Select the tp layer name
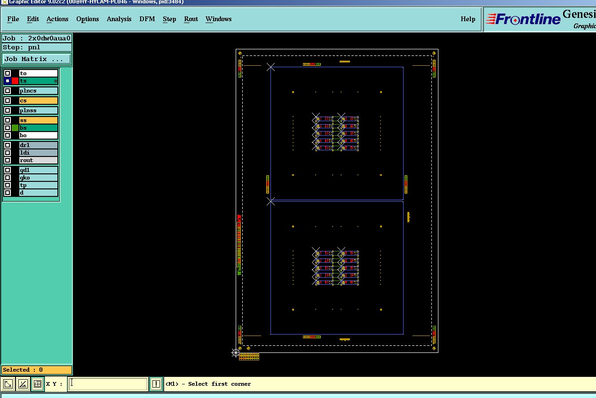 click(38, 185)
